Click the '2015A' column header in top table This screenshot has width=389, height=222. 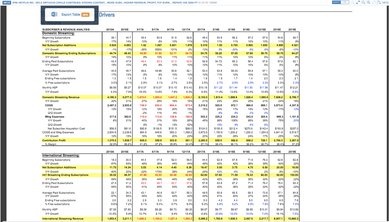tap(110, 29)
